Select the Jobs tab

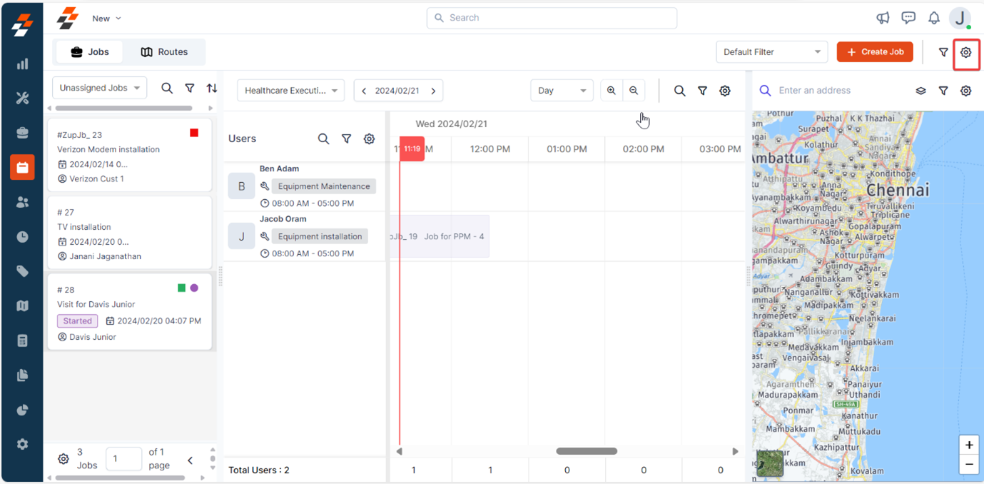coord(90,52)
